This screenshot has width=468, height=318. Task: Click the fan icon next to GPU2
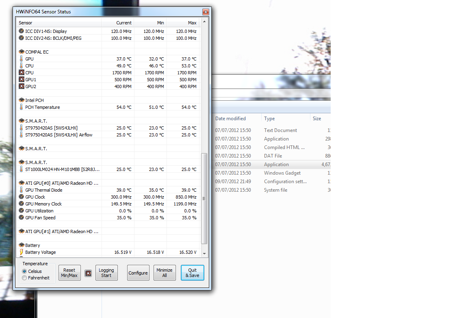coord(22,86)
